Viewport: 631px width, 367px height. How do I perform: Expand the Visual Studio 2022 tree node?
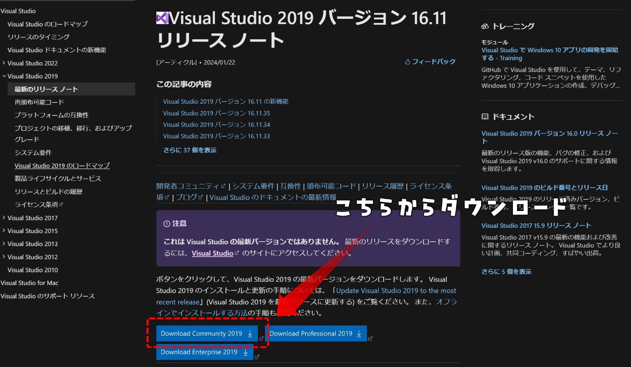pyautogui.click(x=4, y=63)
